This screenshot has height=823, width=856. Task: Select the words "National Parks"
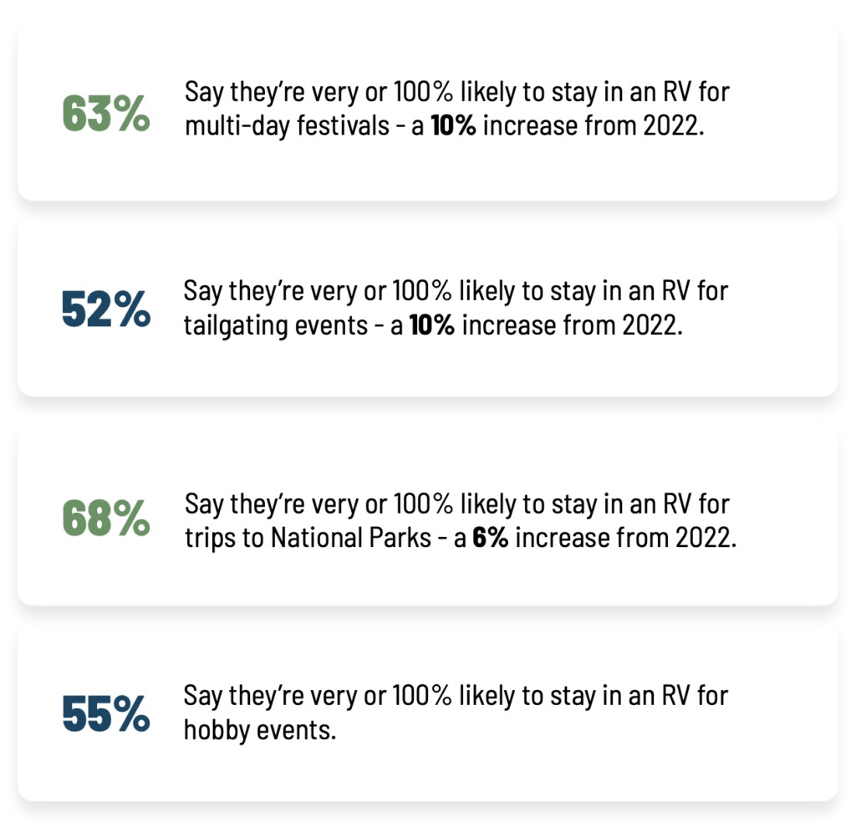(x=351, y=538)
